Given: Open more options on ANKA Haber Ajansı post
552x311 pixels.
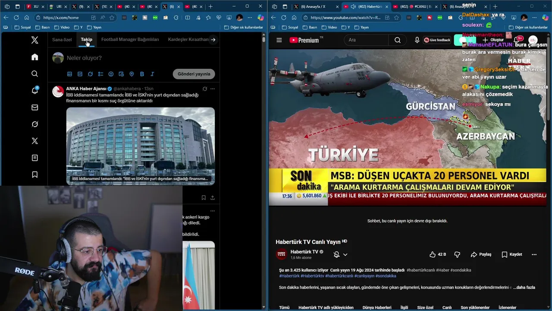Looking at the screenshot, I should coord(212,89).
